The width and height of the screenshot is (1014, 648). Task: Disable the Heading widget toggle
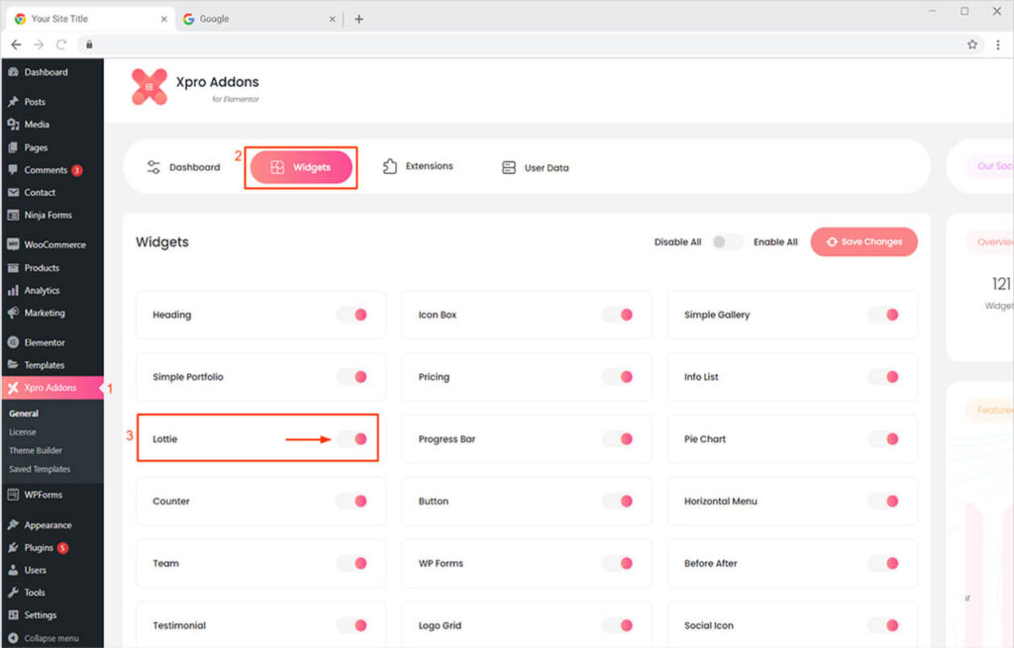(x=353, y=315)
